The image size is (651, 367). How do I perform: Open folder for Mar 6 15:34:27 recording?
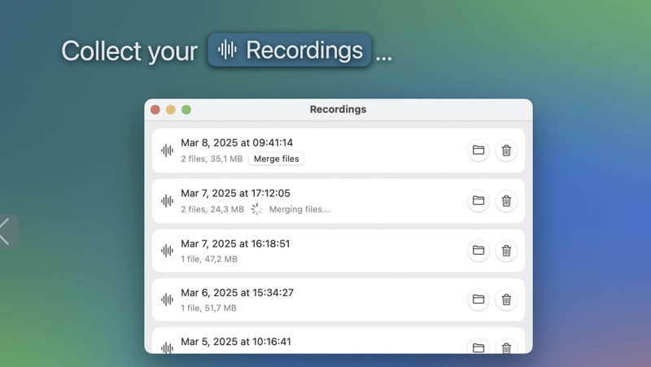[x=478, y=299]
